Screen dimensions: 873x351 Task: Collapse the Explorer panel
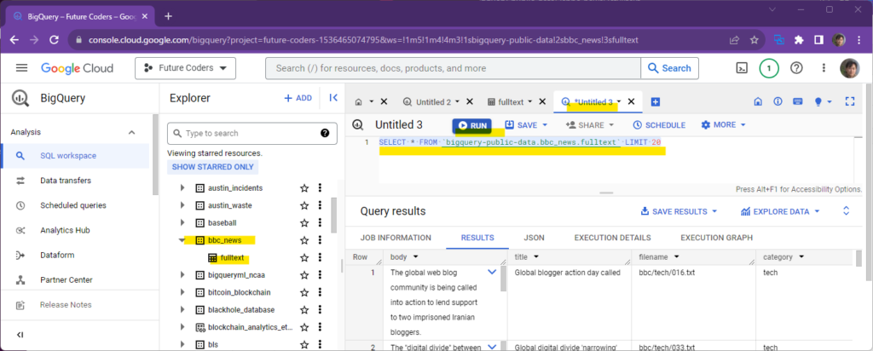coord(333,98)
